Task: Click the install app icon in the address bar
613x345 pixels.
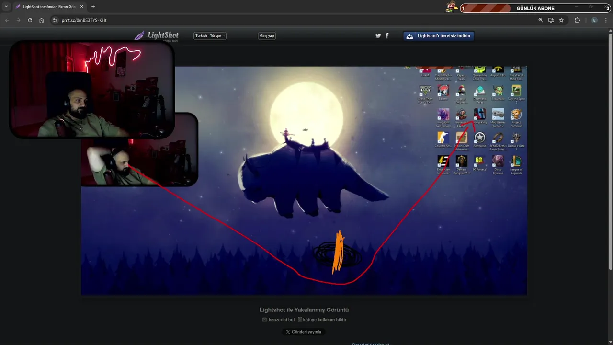Action: tap(551, 20)
